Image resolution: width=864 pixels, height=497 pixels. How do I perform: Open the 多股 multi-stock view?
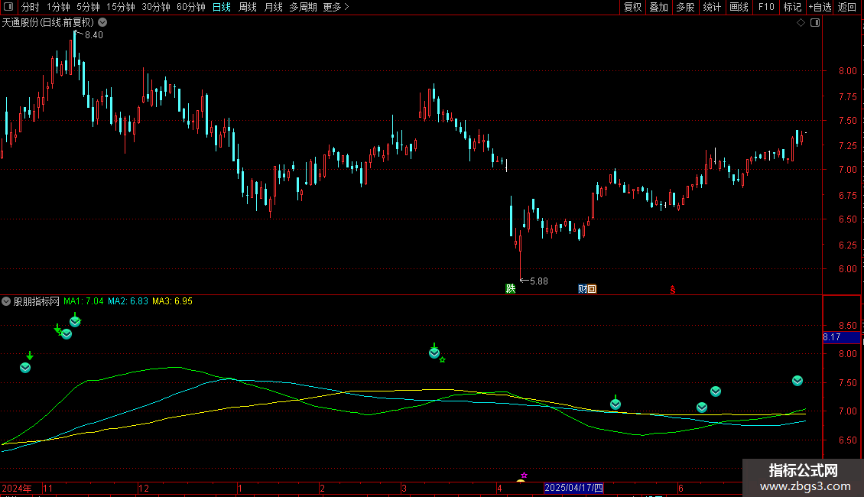tap(685, 7)
